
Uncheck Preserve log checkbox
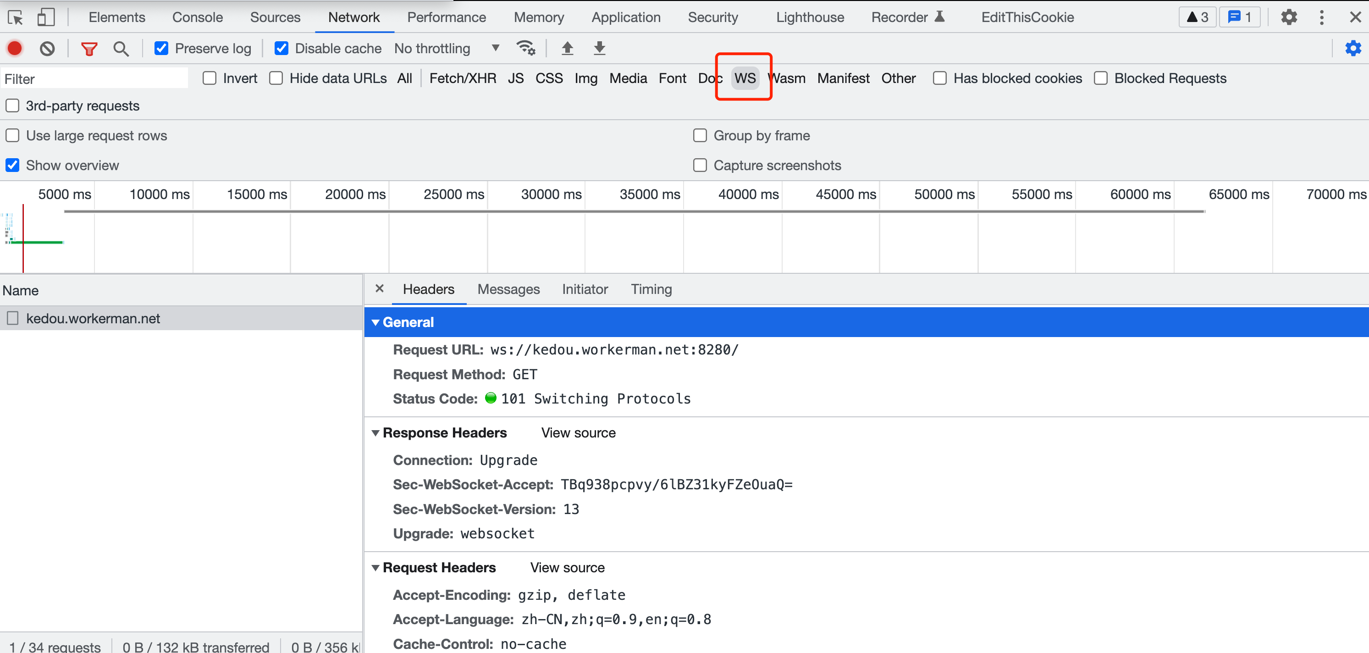(x=161, y=49)
